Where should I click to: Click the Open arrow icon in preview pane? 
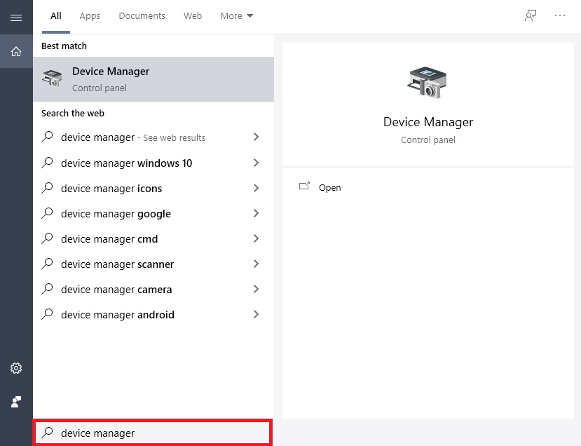tap(304, 187)
